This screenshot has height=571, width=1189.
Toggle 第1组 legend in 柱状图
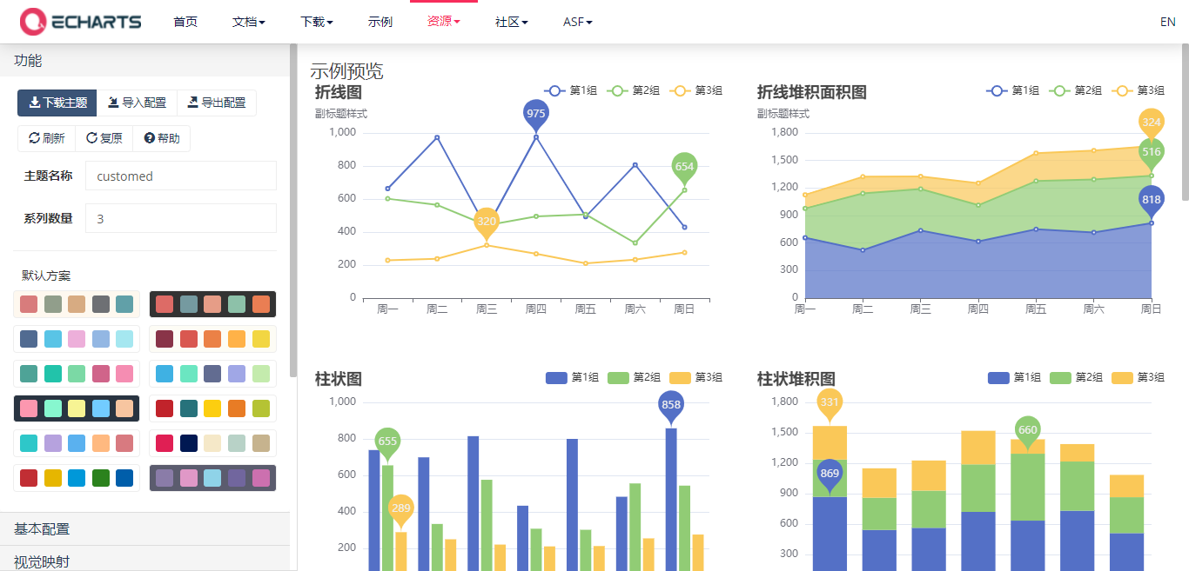point(572,377)
